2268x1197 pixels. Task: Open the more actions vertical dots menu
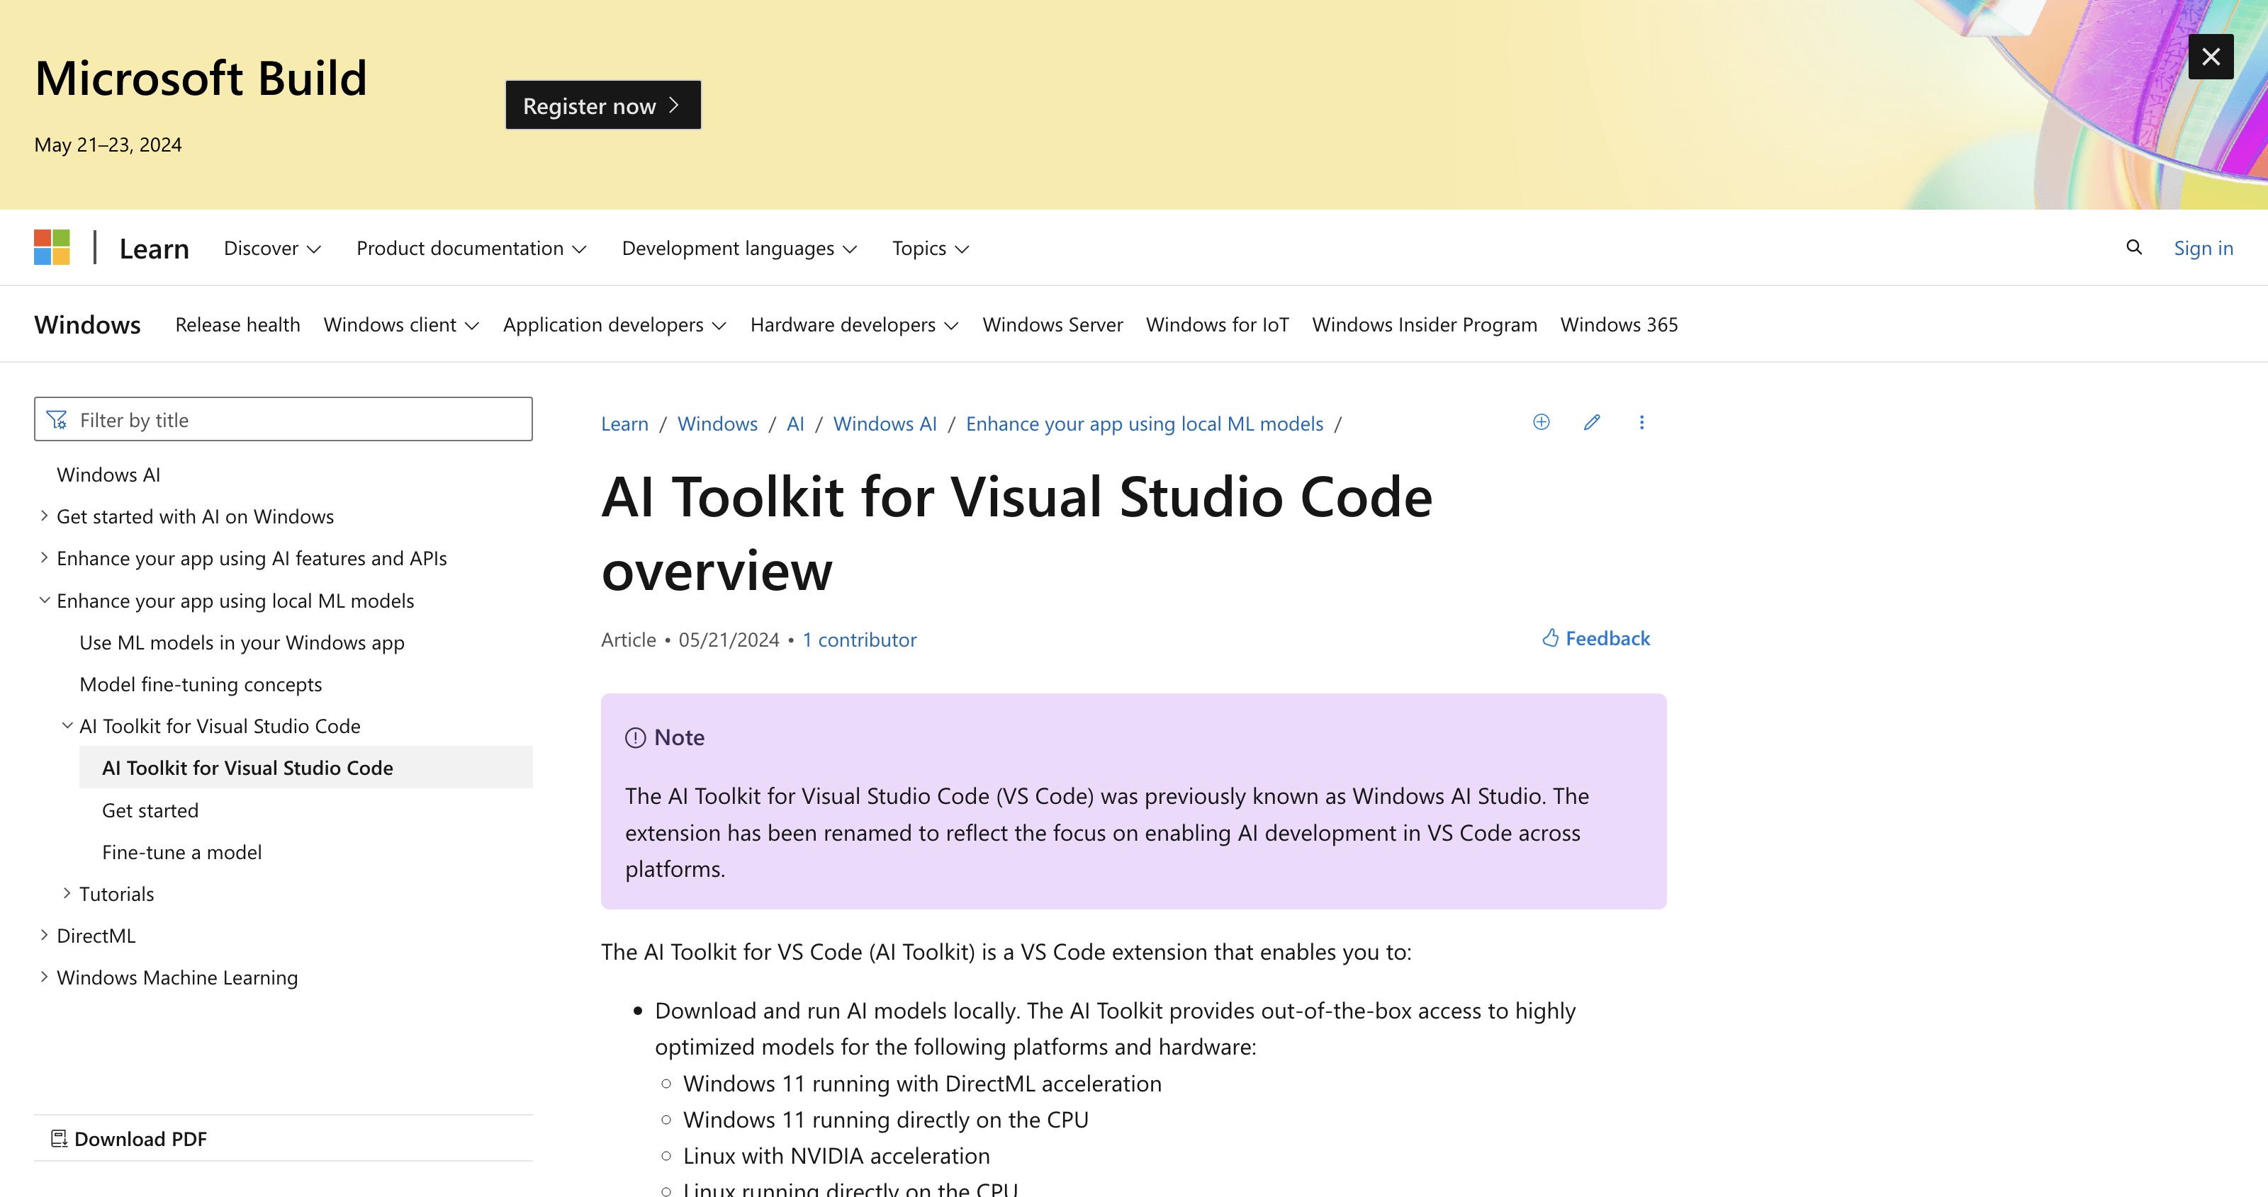(x=1641, y=422)
